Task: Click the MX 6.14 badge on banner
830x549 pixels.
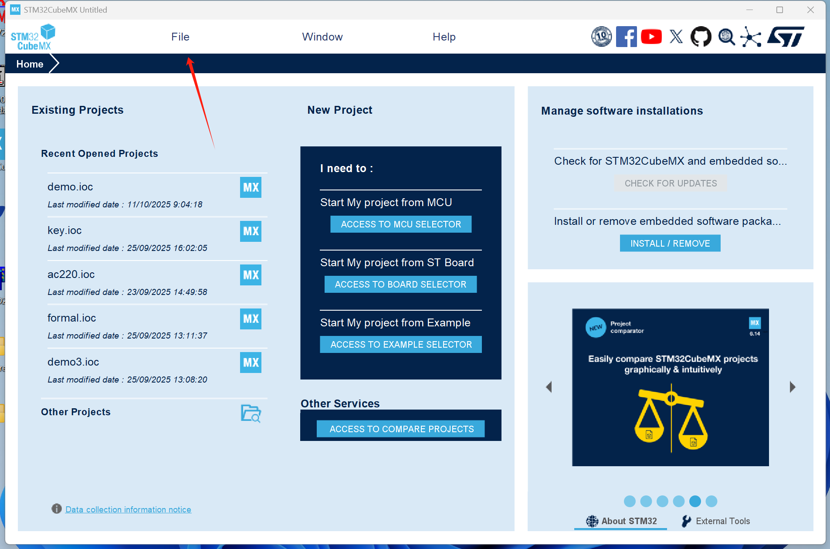Action: tap(755, 326)
